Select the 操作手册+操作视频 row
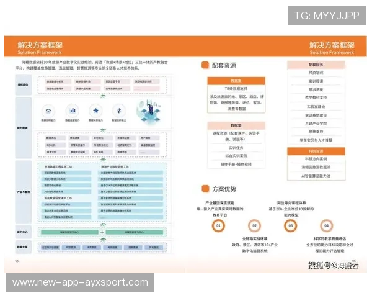372x298 pixels. (x=236, y=164)
